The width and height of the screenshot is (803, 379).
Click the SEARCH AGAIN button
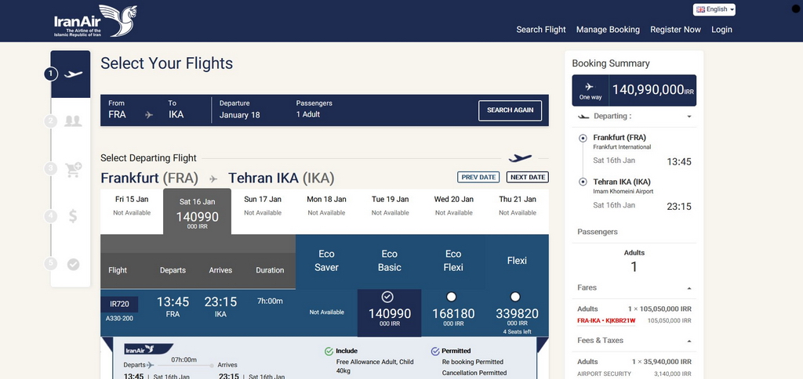tap(510, 110)
